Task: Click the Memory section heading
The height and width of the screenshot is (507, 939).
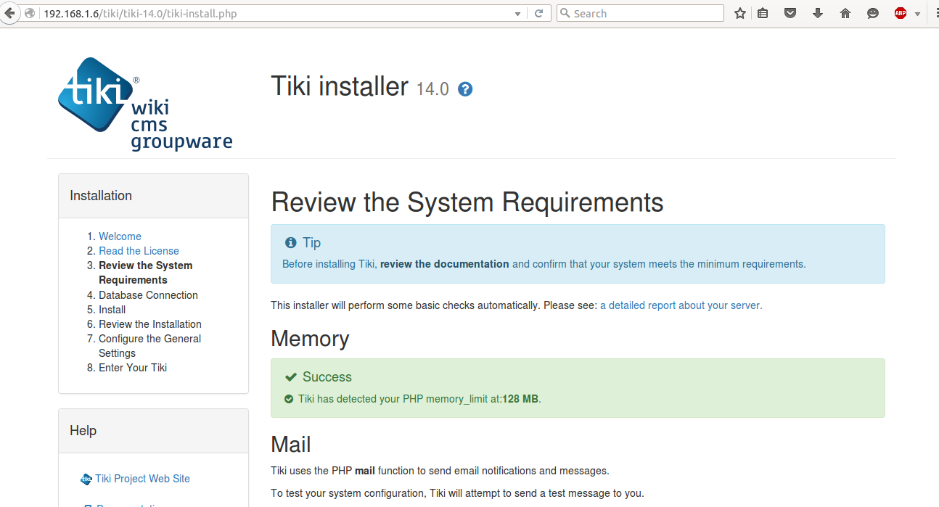Action: point(310,339)
